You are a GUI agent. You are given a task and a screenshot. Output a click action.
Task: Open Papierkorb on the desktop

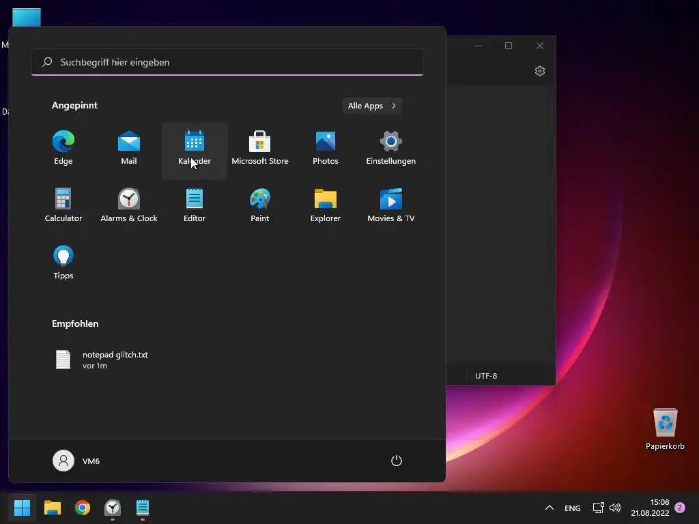pos(665,428)
